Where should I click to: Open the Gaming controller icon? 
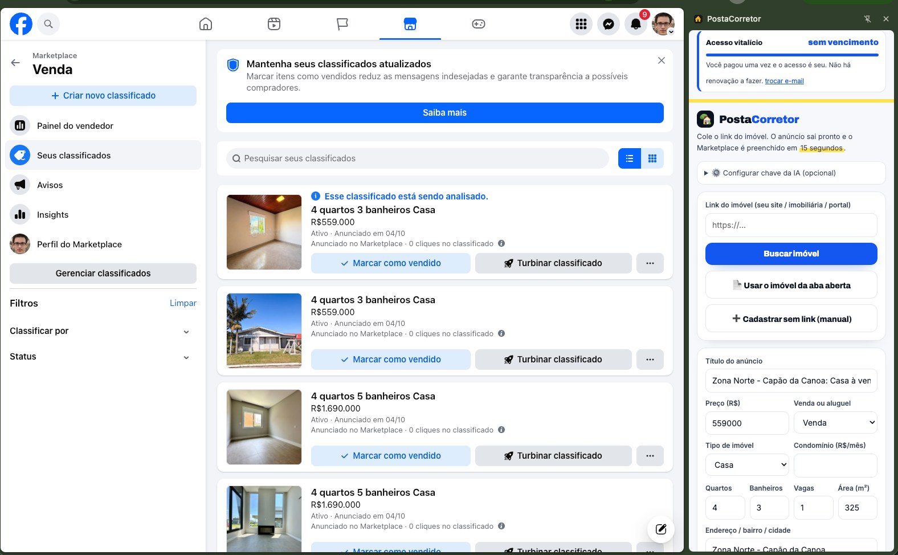479,24
